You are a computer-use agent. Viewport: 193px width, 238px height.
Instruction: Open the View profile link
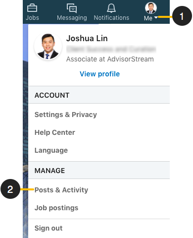(x=99, y=74)
